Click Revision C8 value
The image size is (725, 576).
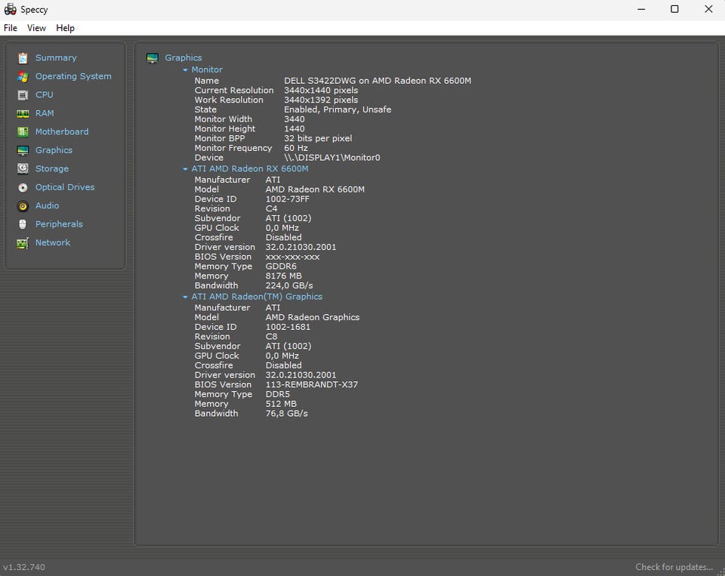271,337
